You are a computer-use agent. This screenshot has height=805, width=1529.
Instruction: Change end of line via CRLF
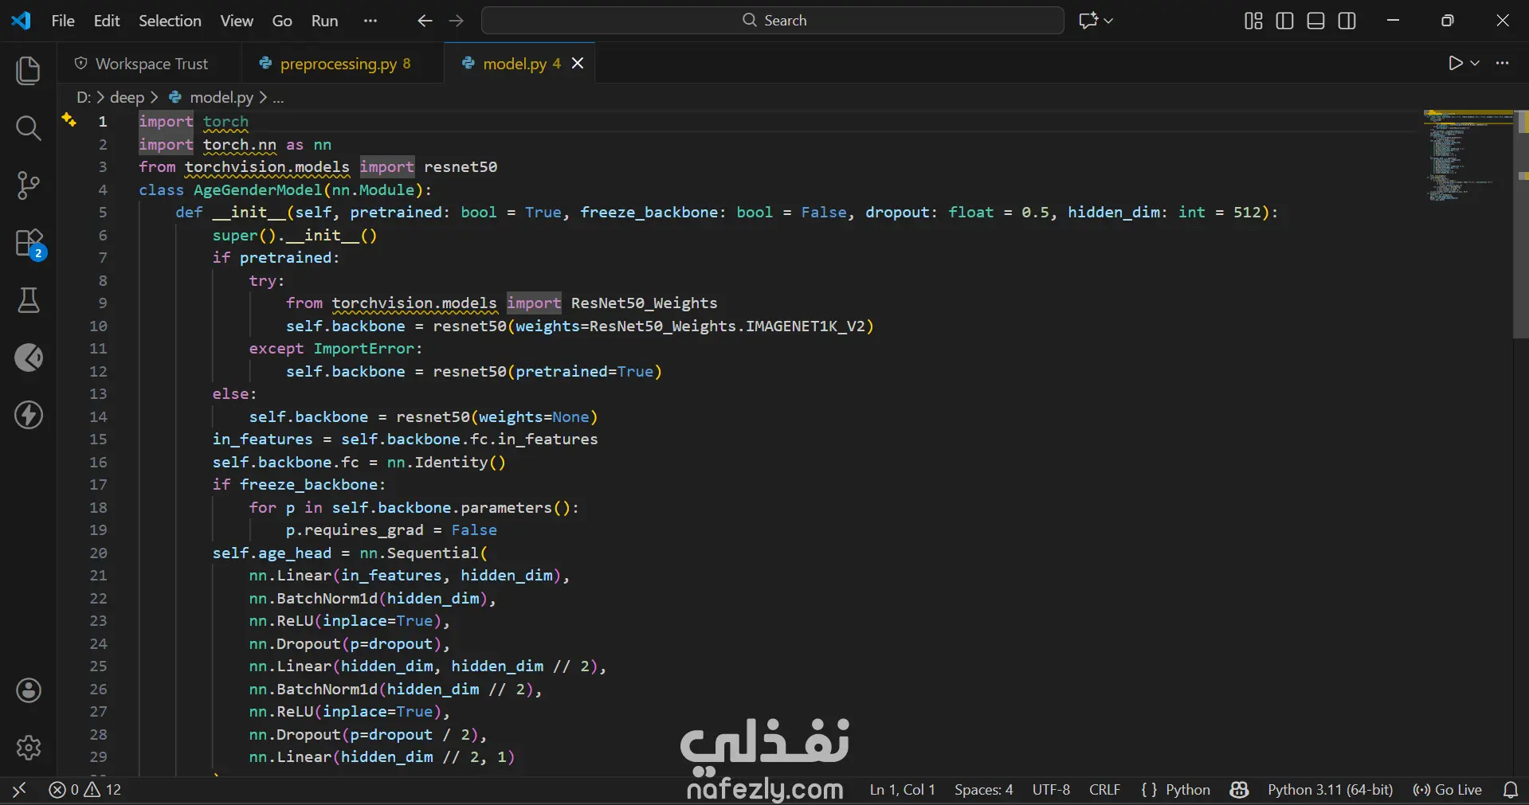(x=1104, y=790)
